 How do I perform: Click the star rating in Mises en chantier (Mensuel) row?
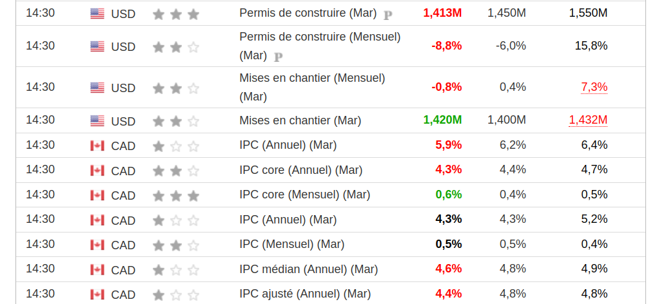[x=176, y=88]
